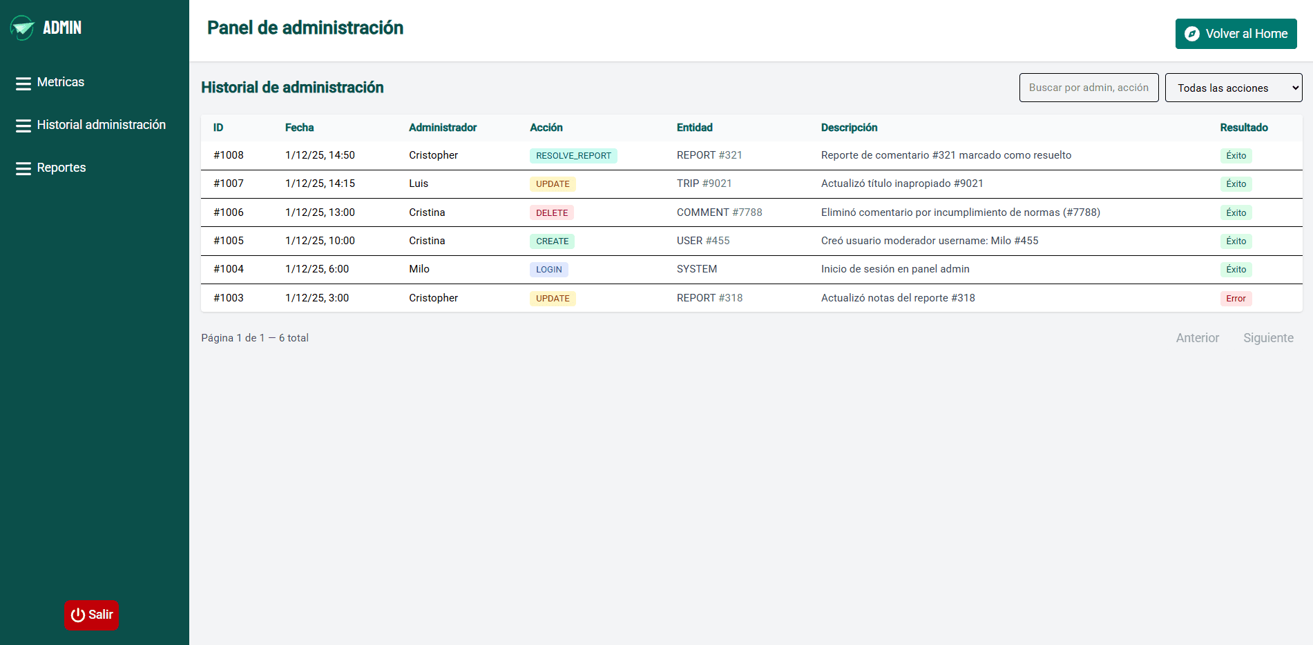Click the RESOLVE_REPORT action badge

pyautogui.click(x=573, y=156)
